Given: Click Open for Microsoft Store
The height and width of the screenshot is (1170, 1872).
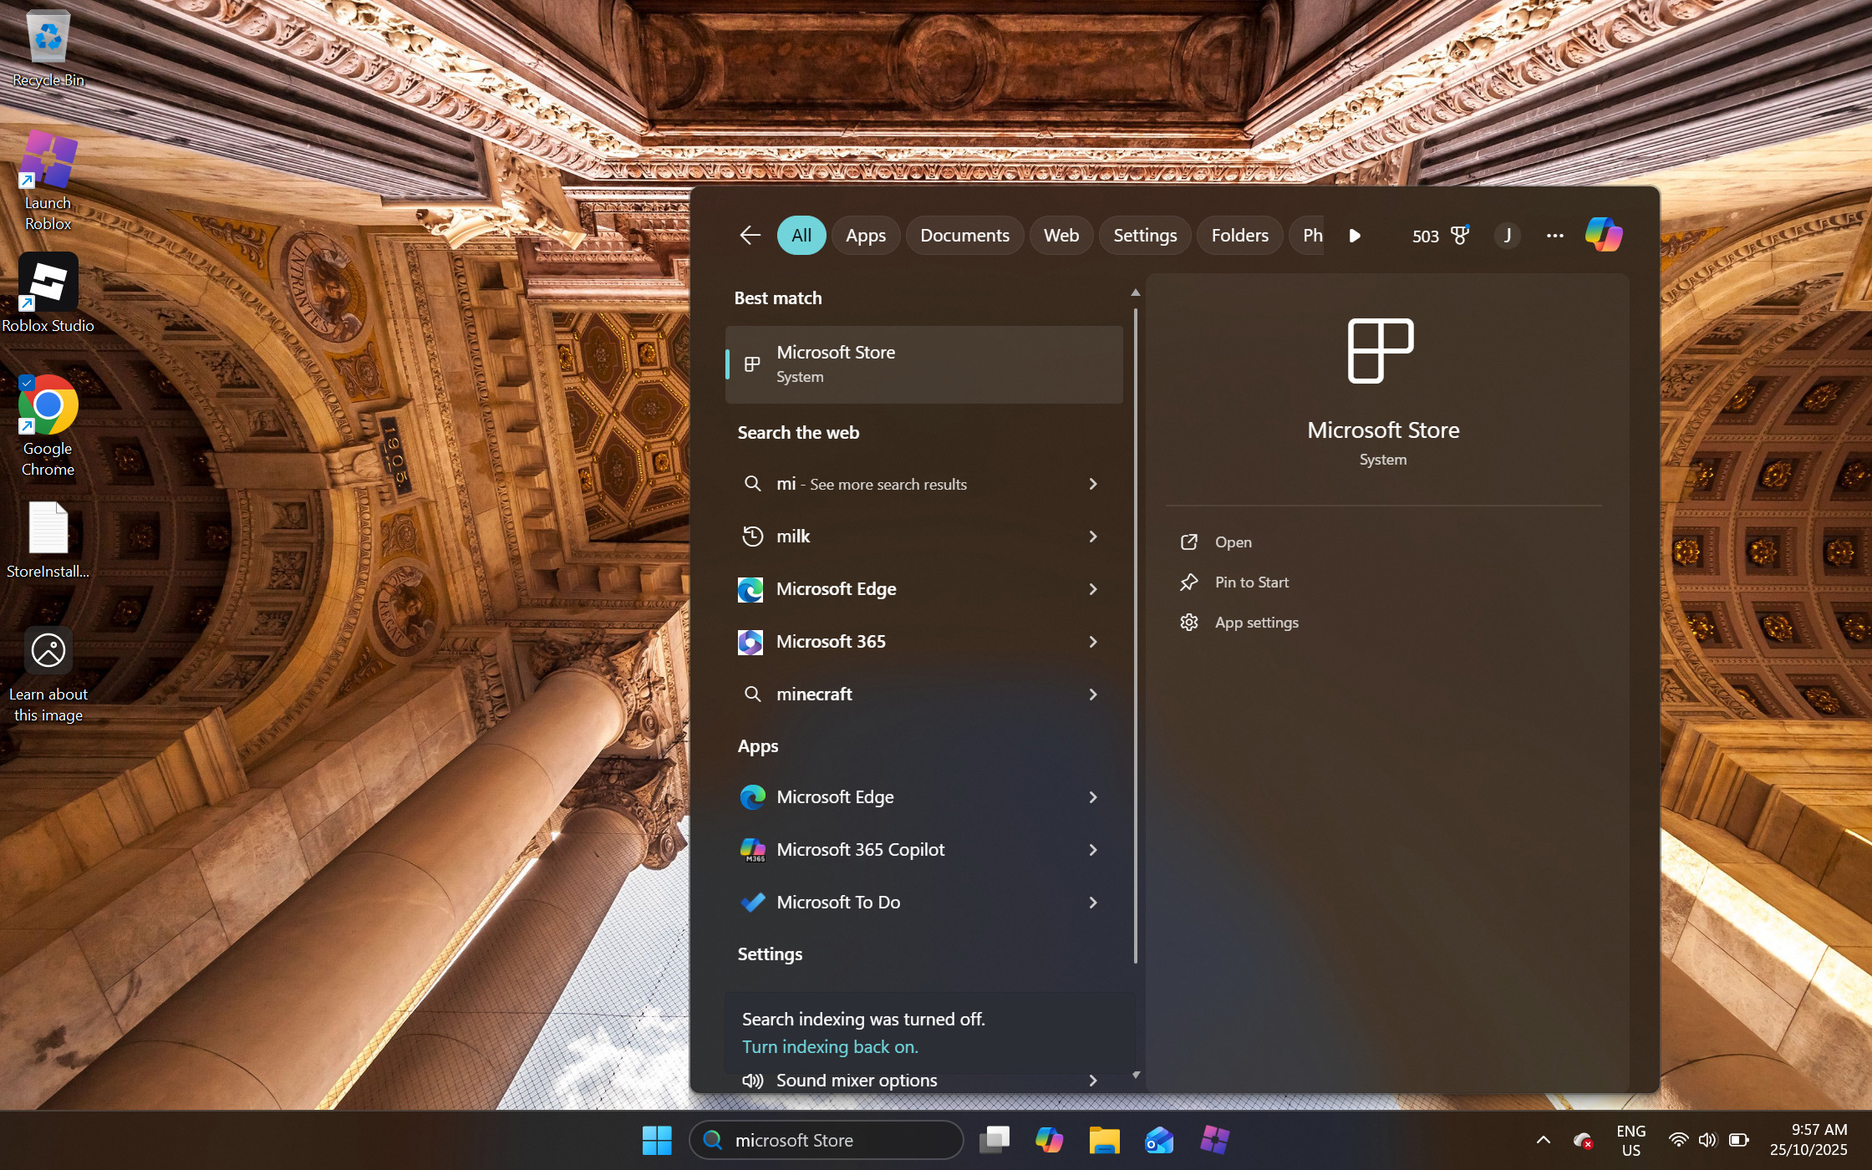Looking at the screenshot, I should tap(1233, 542).
